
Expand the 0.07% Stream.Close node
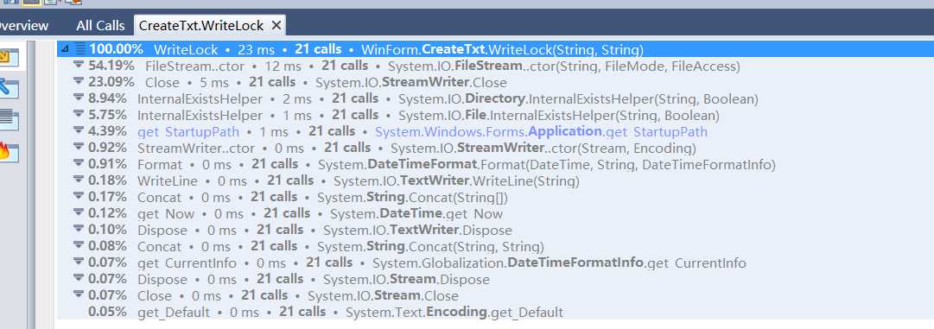click(78, 294)
